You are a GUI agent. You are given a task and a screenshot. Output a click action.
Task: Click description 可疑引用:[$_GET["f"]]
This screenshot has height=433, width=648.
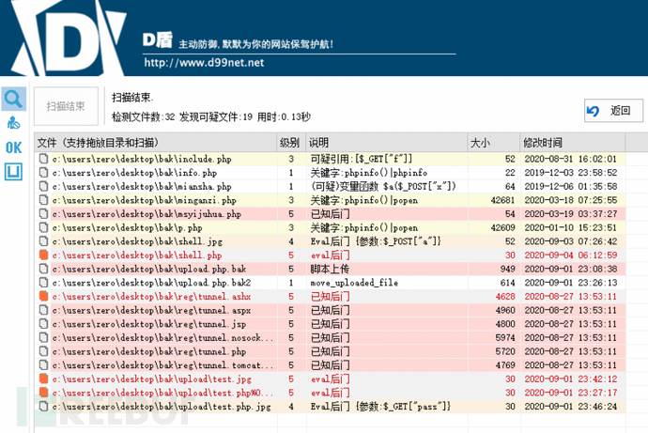(362, 159)
